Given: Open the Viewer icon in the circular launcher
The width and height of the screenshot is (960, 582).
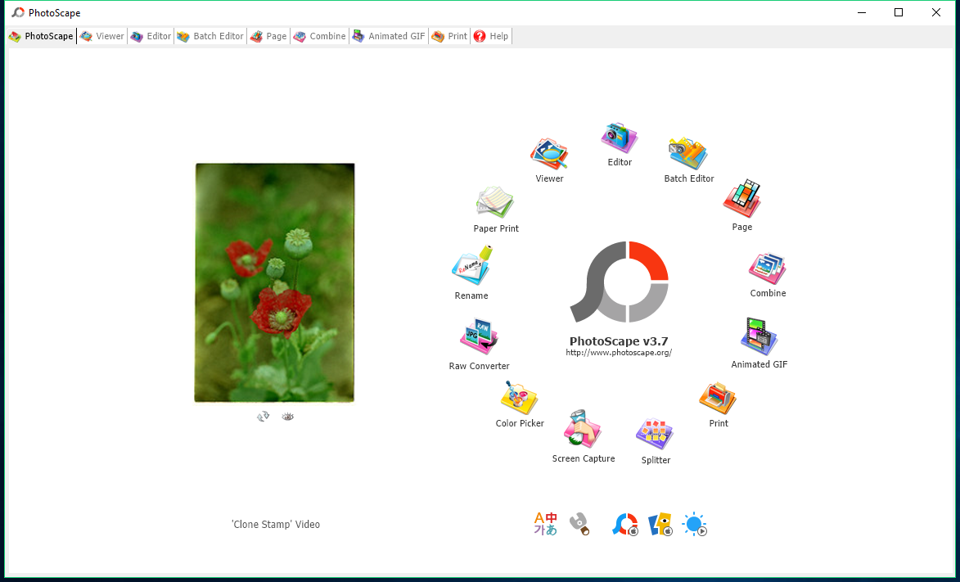Looking at the screenshot, I should (x=549, y=153).
